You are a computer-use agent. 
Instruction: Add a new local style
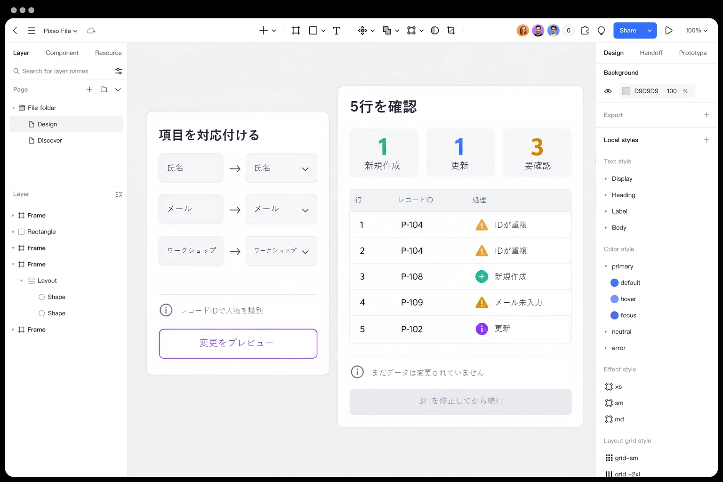pyautogui.click(x=706, y=140)
